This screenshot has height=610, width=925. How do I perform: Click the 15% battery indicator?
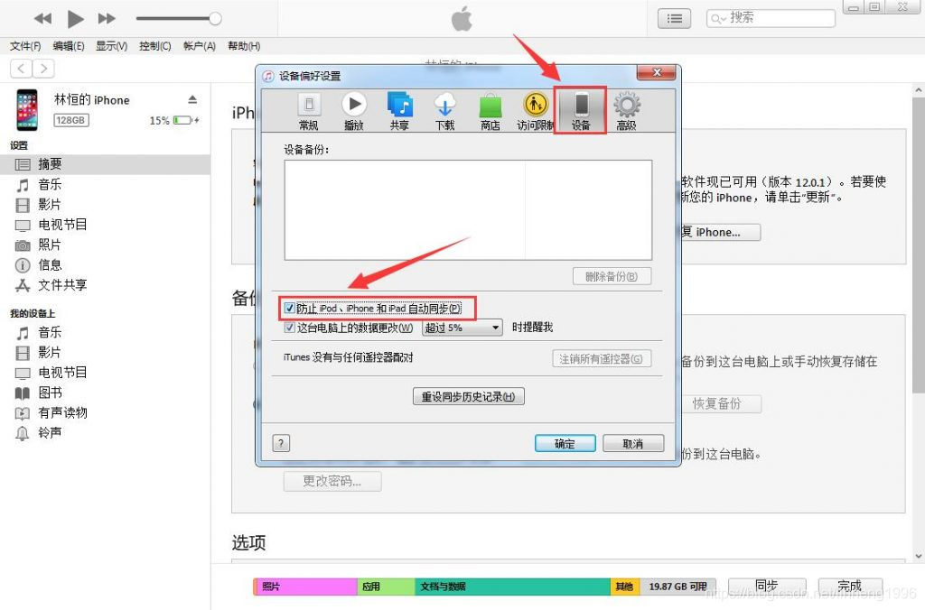(x=174, y=120)
